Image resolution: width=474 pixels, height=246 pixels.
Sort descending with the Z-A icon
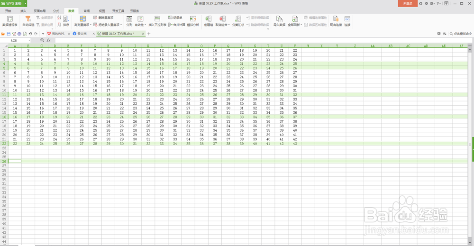tap(59, 25)
